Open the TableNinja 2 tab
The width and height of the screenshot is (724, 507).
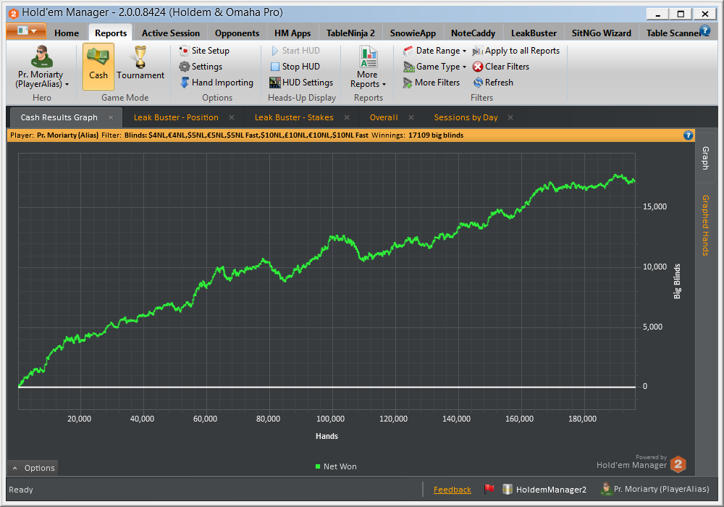click(350, 33)
